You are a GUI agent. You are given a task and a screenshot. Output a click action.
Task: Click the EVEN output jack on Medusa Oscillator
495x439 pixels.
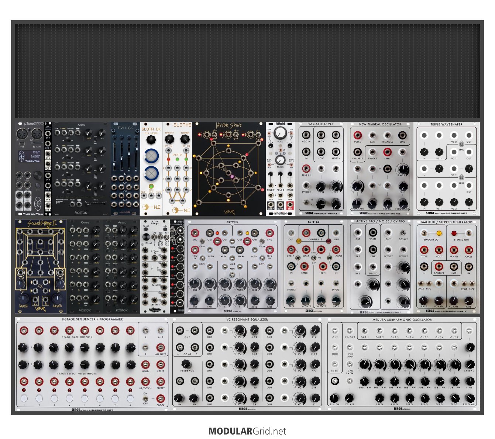(x=335, y=364)
